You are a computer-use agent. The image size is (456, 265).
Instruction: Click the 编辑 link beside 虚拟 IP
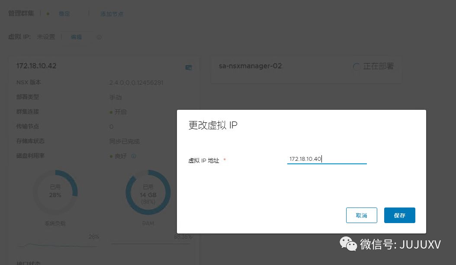pyautogui.click(x=76, y=37)
